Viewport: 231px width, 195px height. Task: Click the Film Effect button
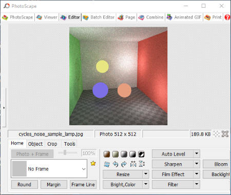point(172,174)
